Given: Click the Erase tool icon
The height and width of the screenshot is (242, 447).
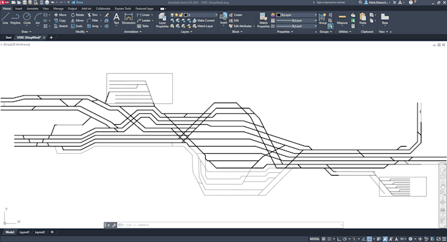Looking at the screenshot, I should [106, 15].
